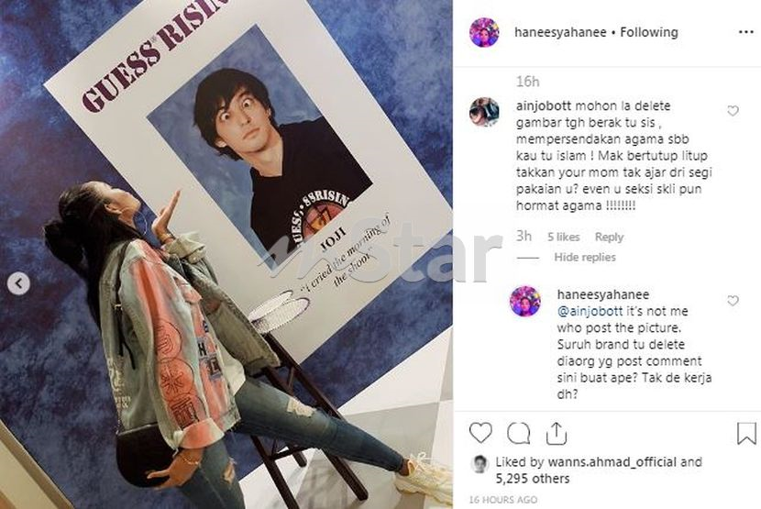Open the three-dots more options menu
761x509 pixels.
click(746, 32)
